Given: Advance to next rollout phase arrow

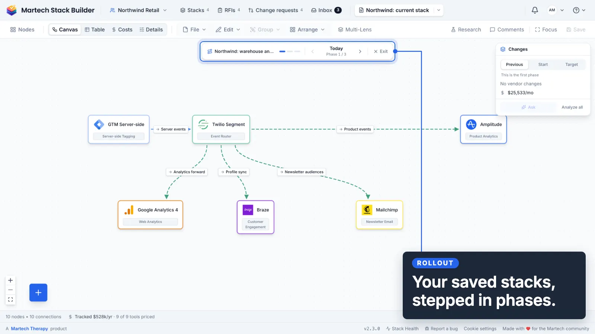Looking at the screenshot, I should pyautogui.click(x=360, y=51).
